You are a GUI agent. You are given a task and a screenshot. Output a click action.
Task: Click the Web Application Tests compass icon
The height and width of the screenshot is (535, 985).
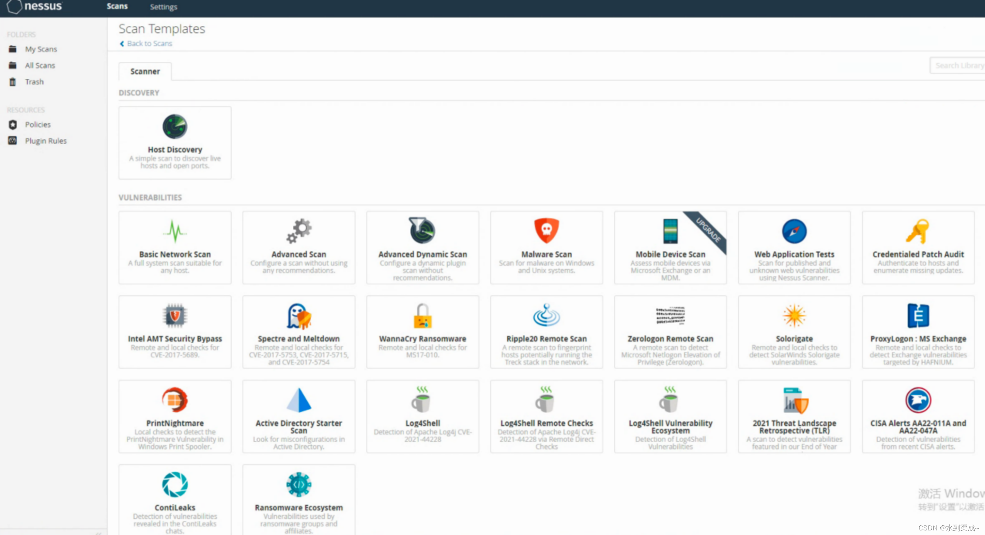click(x=794, y=231)
